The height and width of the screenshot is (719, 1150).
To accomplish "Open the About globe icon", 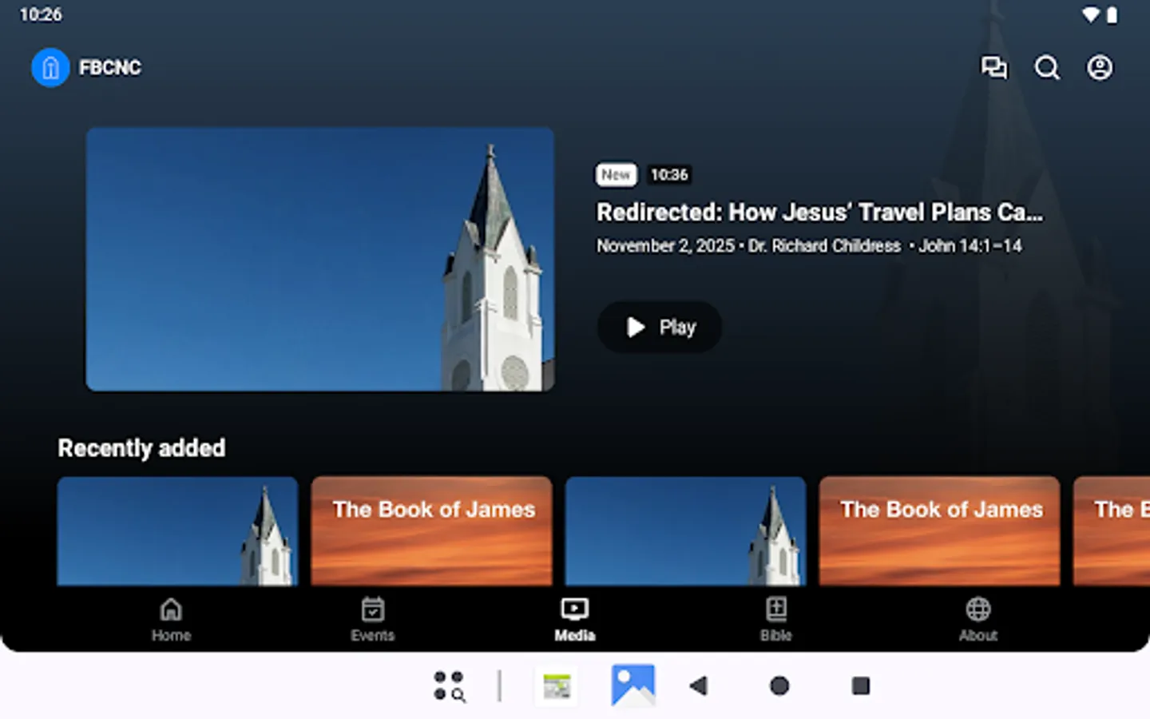I will coord(978,610).
